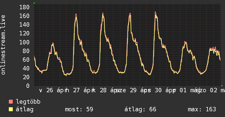The width and height of the screenshot is (225, 117).
Task: Click the green arrow at y-axis top
Action: [x=34, y=3]
